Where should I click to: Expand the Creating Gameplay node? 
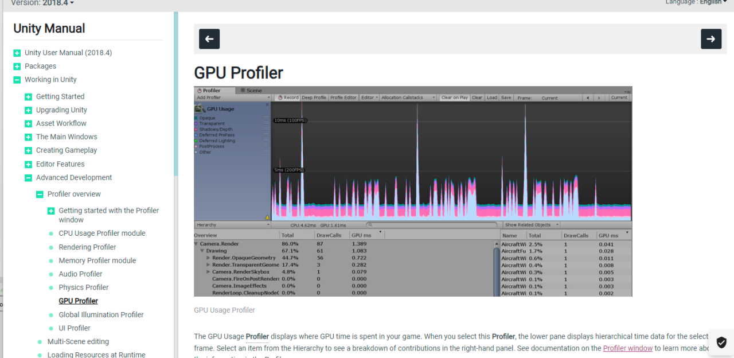pos(29,151)
